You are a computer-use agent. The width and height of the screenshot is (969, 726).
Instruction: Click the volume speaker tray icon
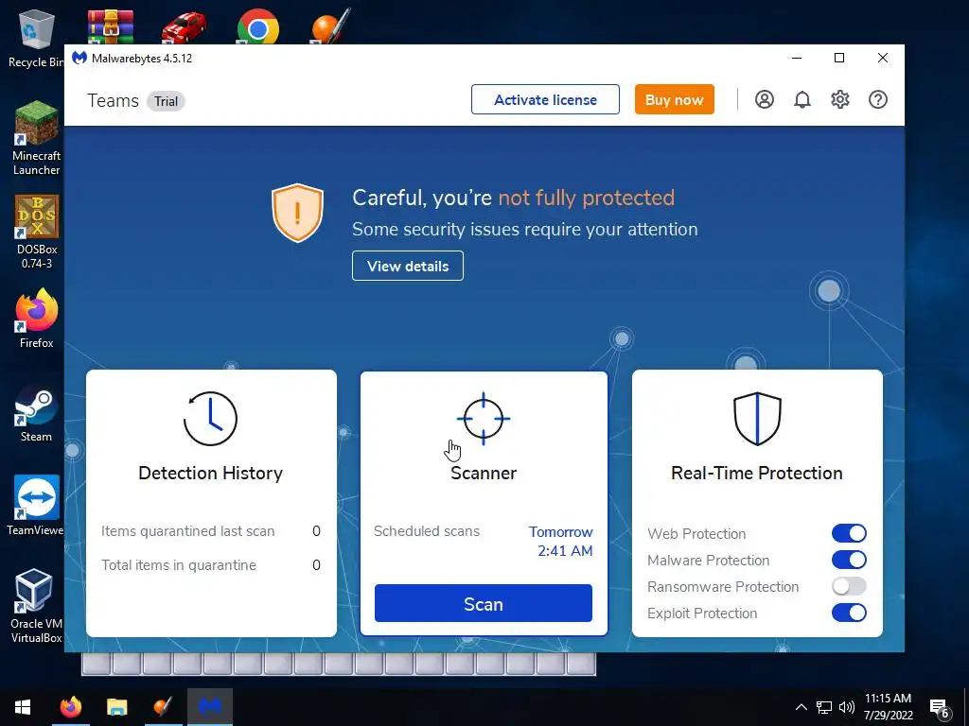(847, 707)
